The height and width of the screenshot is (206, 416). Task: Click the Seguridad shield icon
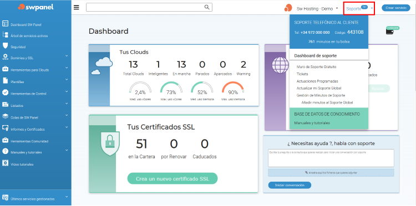click(5, 46)
